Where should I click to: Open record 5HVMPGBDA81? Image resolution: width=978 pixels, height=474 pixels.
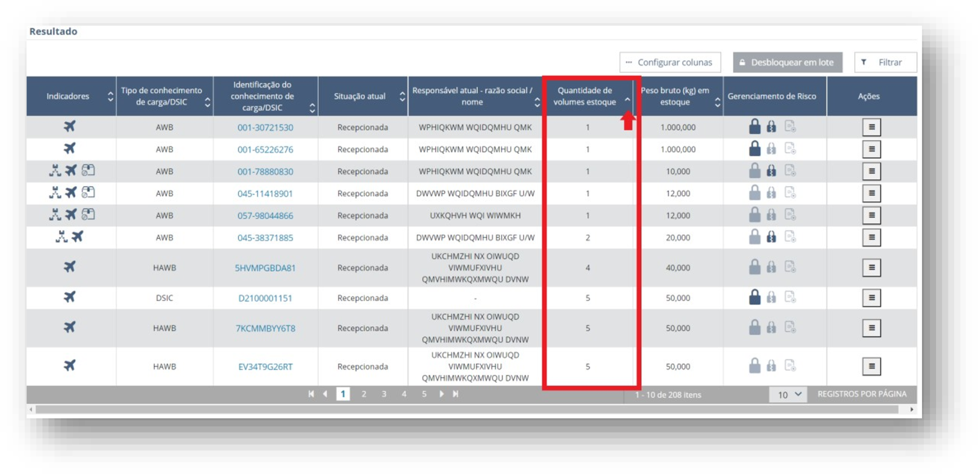pyautogui.click(x=265, y=268)
